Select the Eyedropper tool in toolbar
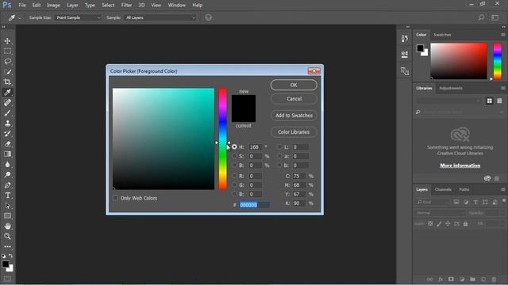508x285 pixels. [x=7, y=93]
